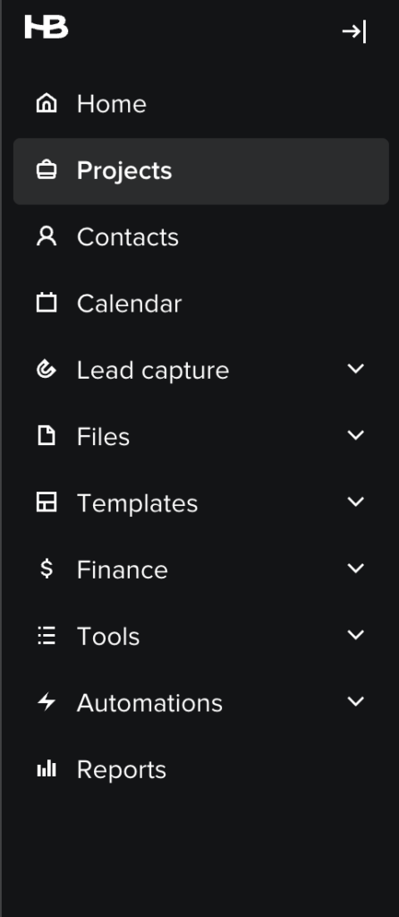
Task: Expand the Finance submenu chevron
Action: click(x=355, y=569)
